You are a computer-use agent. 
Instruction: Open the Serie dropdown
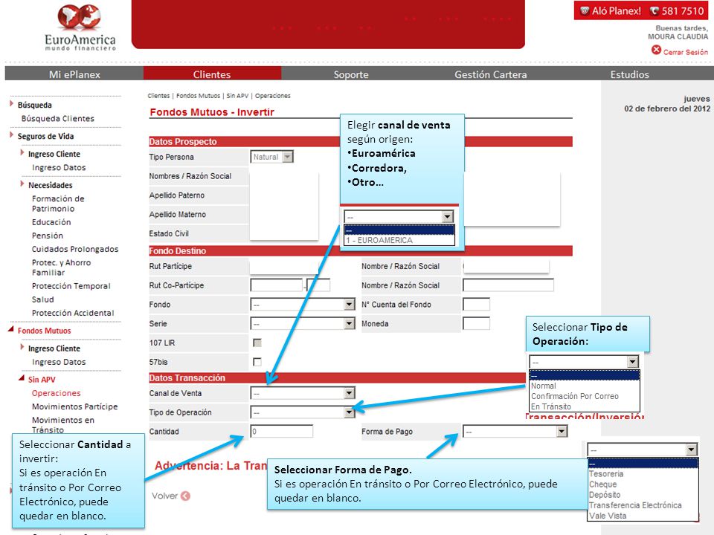pyautogui.click(x=303, y=323)
